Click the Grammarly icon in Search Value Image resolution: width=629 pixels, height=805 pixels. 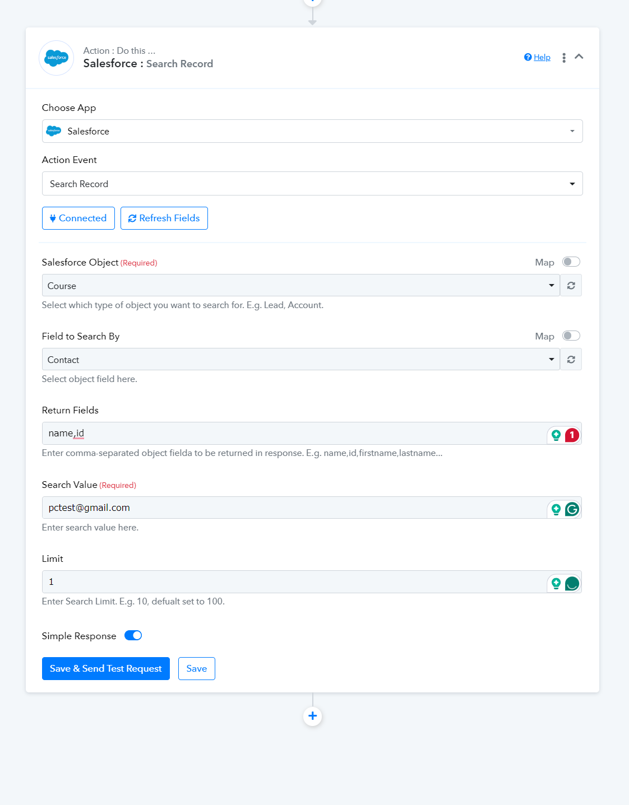click(x=572, y=509)
